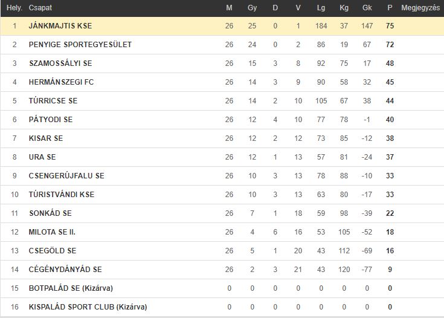Select MILOTA SE II. team name
The height and width of the screenshot is (318, 444).
[x=52, y=232]
